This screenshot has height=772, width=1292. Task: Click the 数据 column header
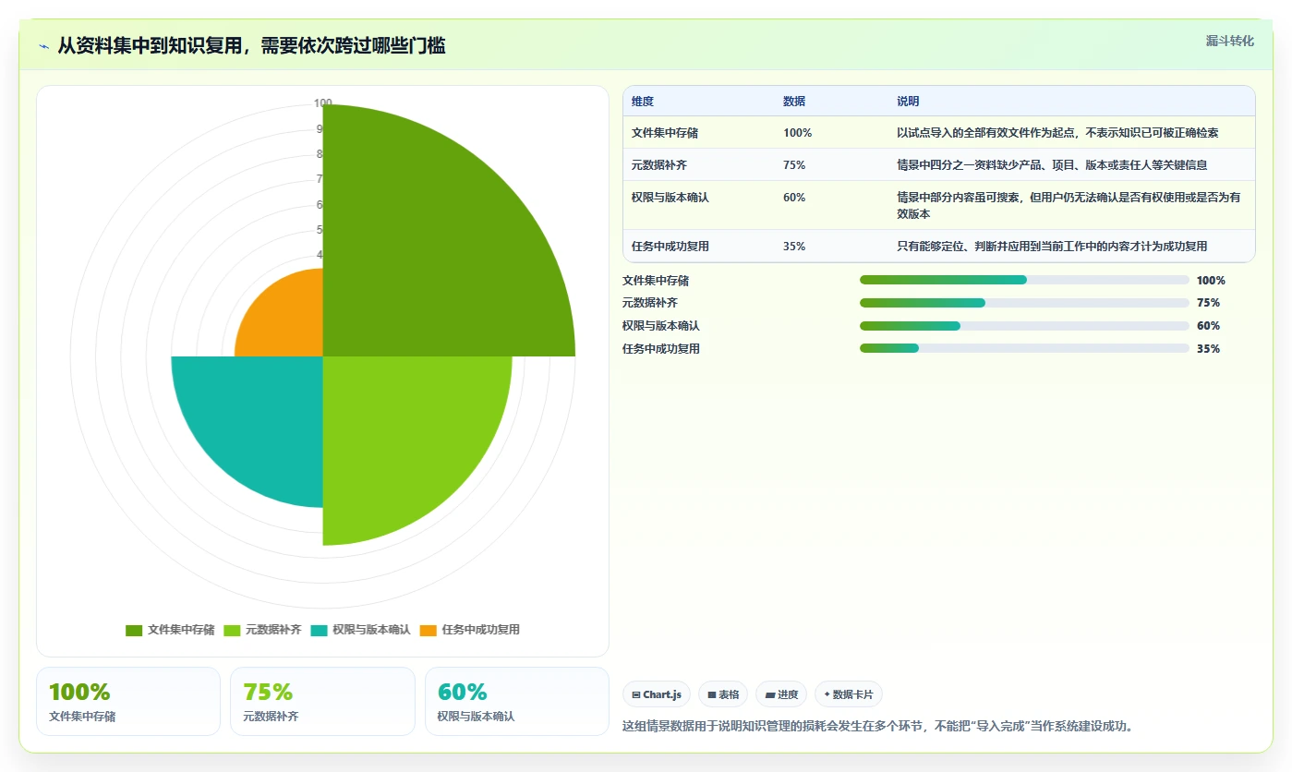pyautogui.click(x=794, y=102)
